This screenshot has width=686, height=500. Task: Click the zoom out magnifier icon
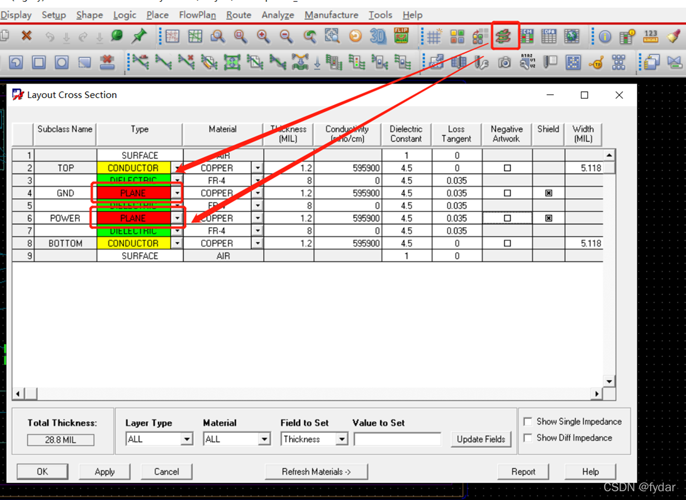point(286,36)
